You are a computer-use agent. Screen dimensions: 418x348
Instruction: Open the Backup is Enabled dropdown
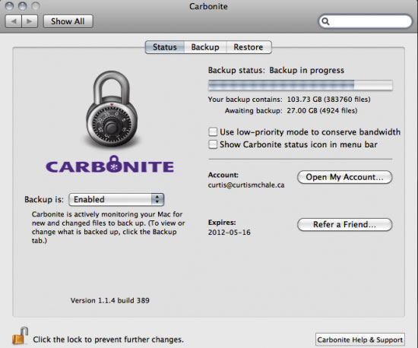(116, 199)
